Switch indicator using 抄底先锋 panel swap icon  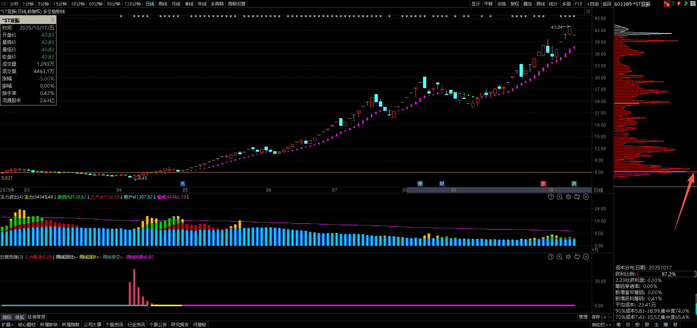[577, 257]
